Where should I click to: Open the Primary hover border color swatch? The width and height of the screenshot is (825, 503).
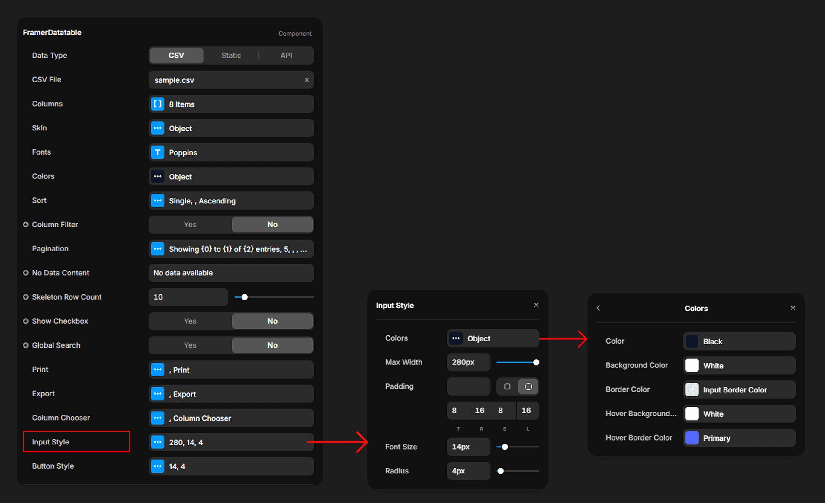pyautogui.click(x=692, y=438)
